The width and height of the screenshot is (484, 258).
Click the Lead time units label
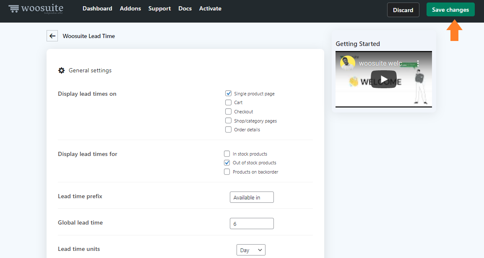(79, 249)
